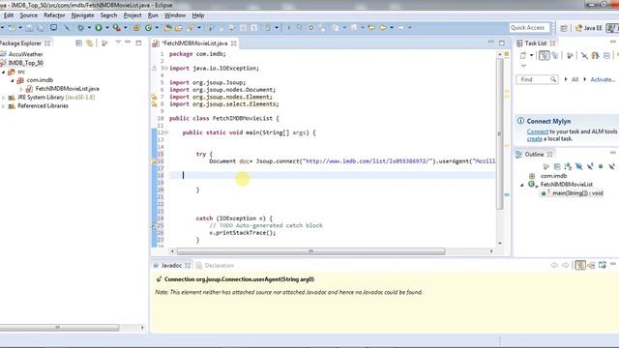Click the Open Perspective icon
619x348 pixels.
tap(564, 28)
